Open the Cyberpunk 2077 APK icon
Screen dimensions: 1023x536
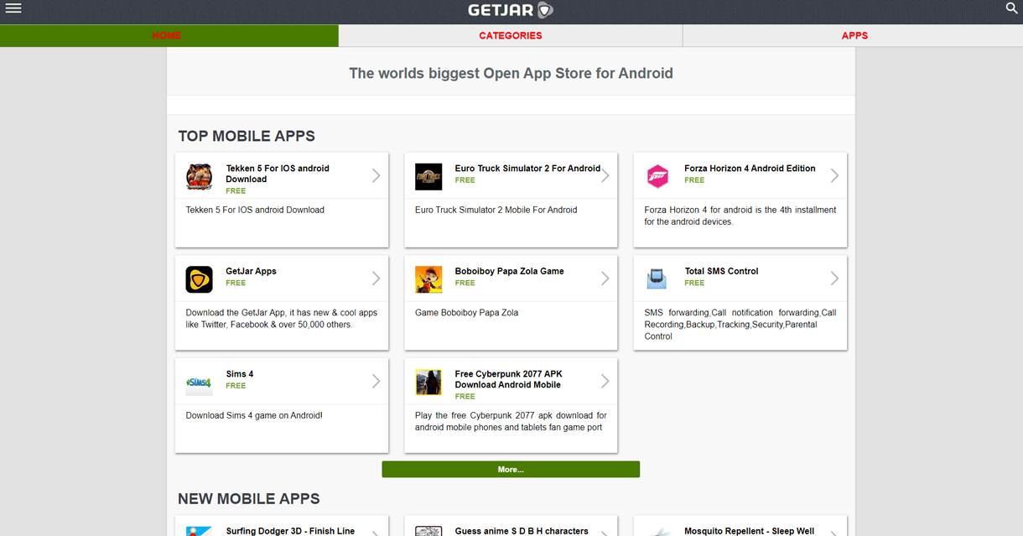428,382
